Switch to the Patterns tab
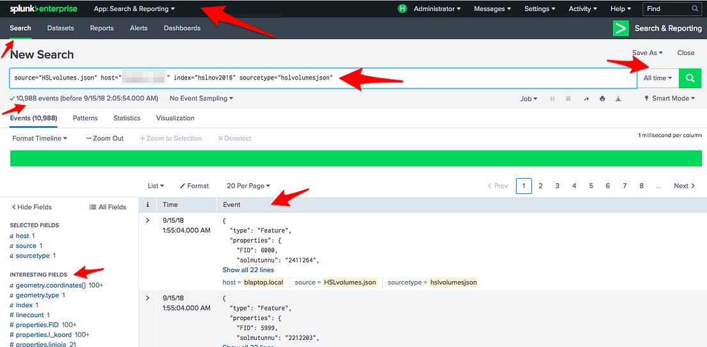 click(x=85, y=118)
